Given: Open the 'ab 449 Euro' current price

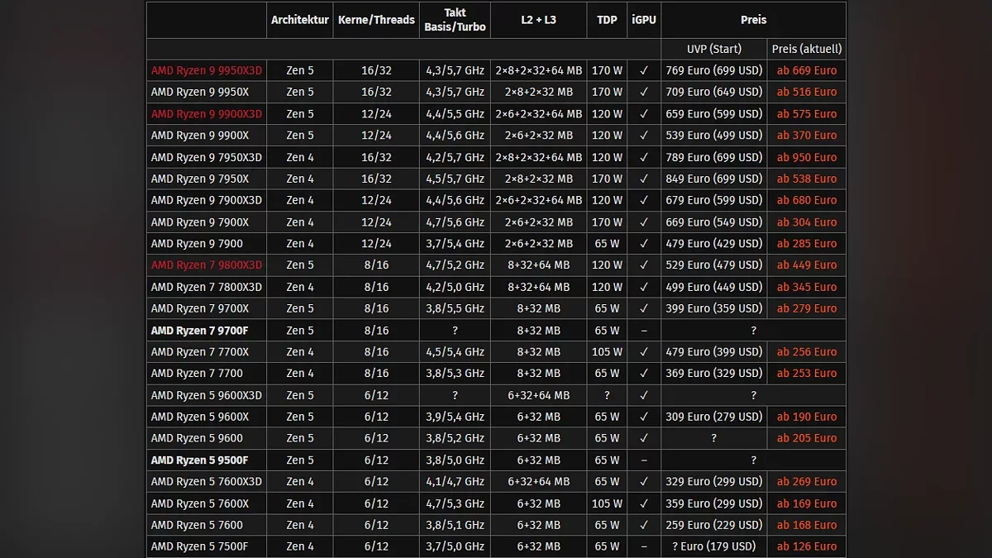Looking at the screenshot, I should (806, 265).
